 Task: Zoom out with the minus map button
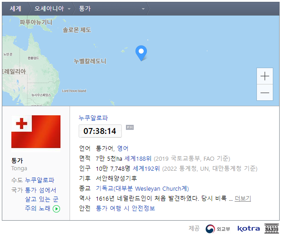click(x=265, y=93)
